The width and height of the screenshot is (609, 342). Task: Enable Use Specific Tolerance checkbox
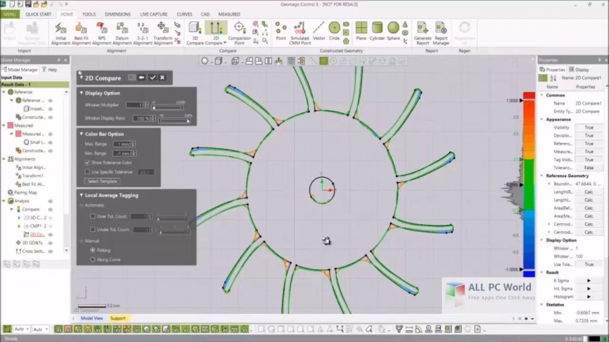click(87, 172)
